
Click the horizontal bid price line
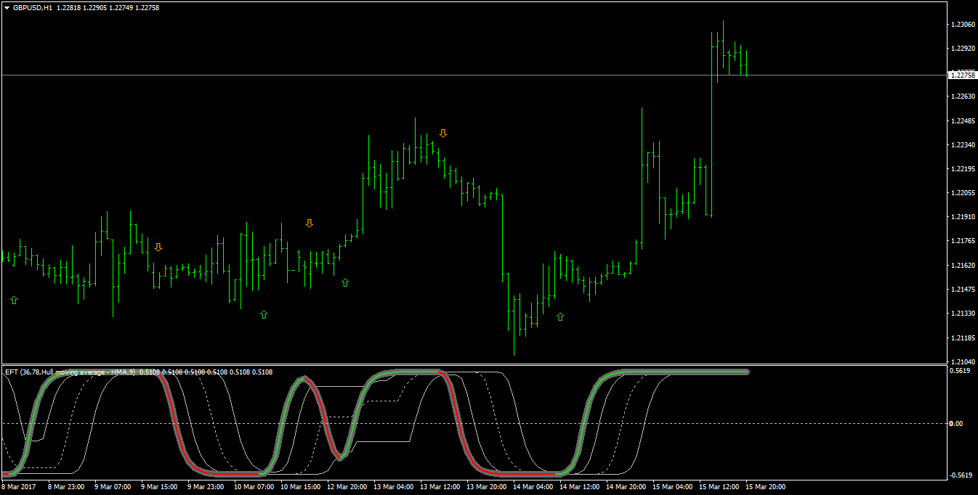pos(472,75)
